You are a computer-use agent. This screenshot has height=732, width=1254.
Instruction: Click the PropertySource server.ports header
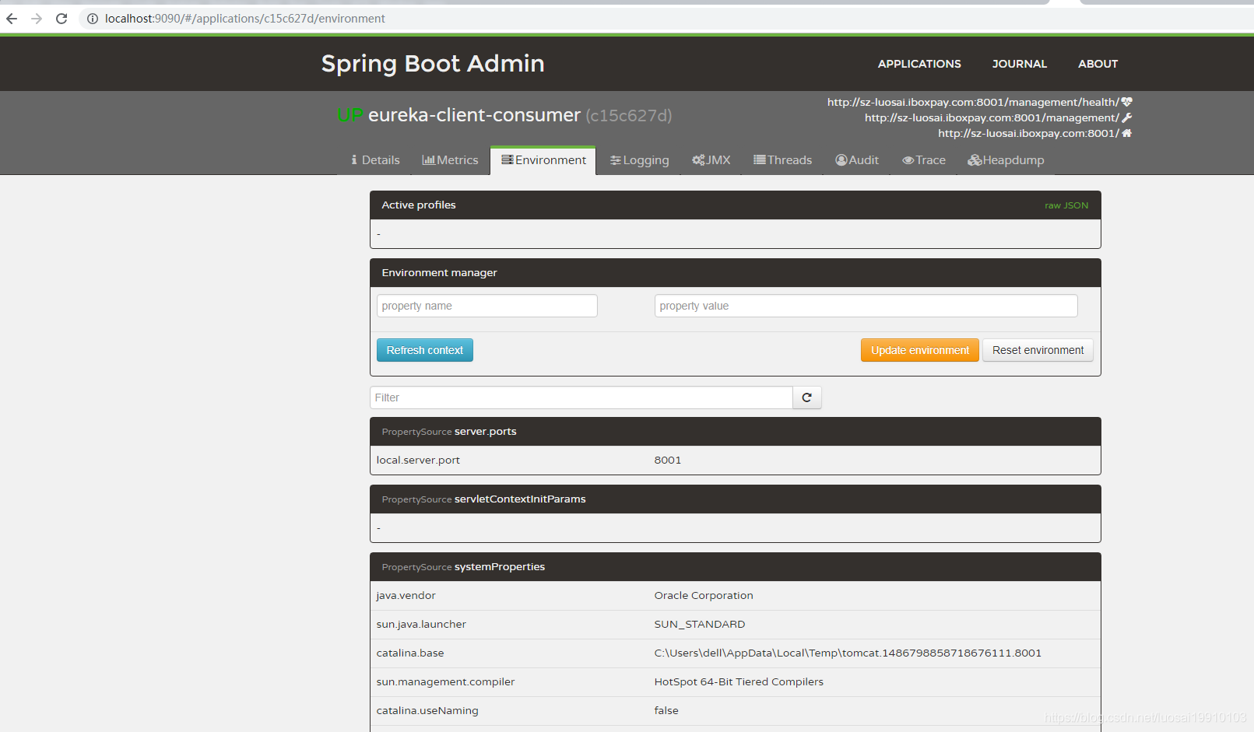[736, 432]
